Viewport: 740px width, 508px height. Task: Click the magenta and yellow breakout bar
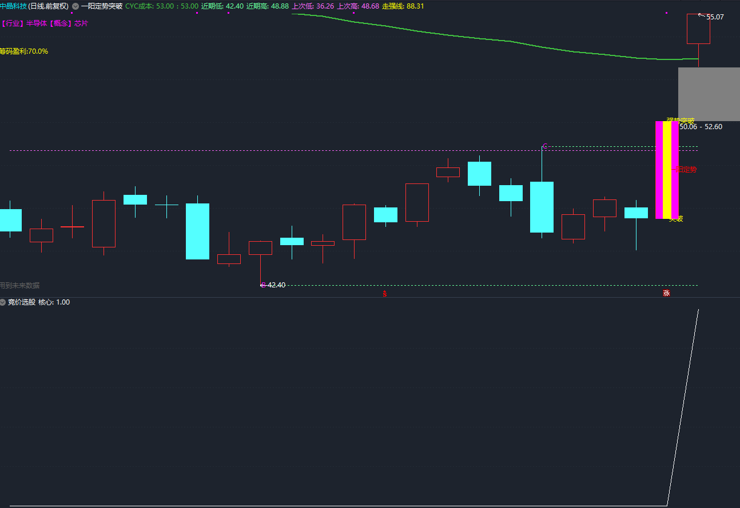667,170
